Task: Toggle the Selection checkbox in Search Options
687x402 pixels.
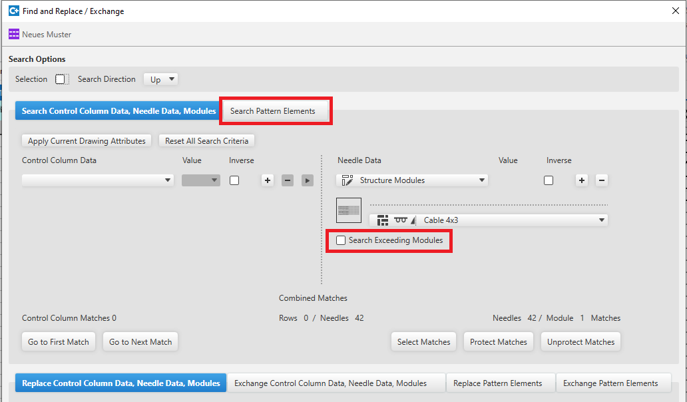Action: pos(61,79)
